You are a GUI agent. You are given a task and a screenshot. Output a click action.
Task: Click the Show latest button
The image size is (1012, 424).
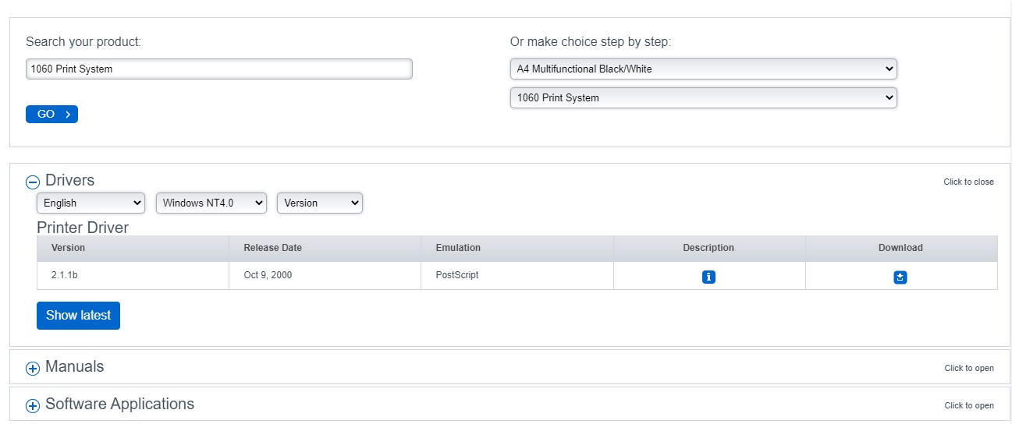tap(78, 316)
